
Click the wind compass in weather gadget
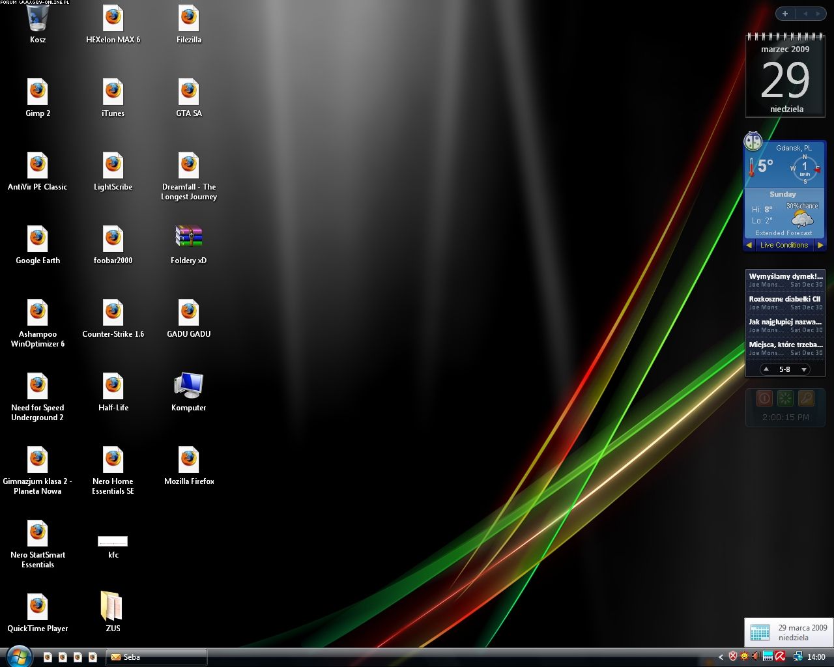click(x=805, y=168)
